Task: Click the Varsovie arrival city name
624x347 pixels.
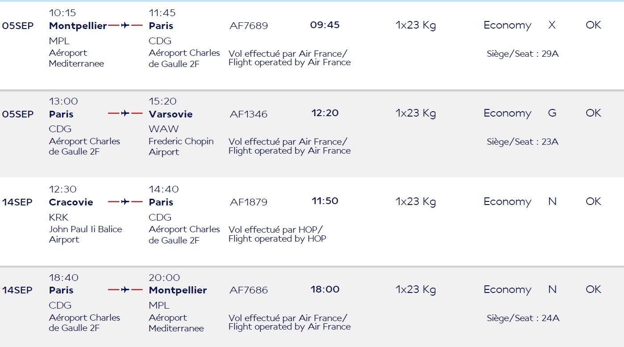Action: tap(171, 114)
